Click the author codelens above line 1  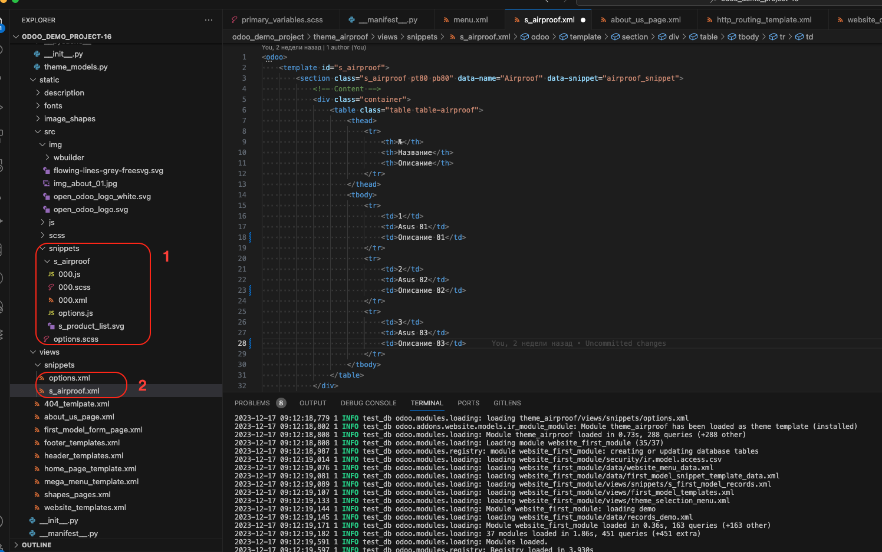tap(314, 48)
